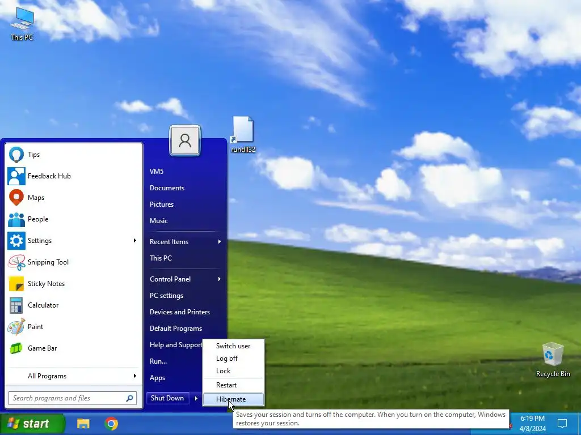This screenshot has height=435, width=581.
Task: Open the notification center icon
Action: click(562, 424)
